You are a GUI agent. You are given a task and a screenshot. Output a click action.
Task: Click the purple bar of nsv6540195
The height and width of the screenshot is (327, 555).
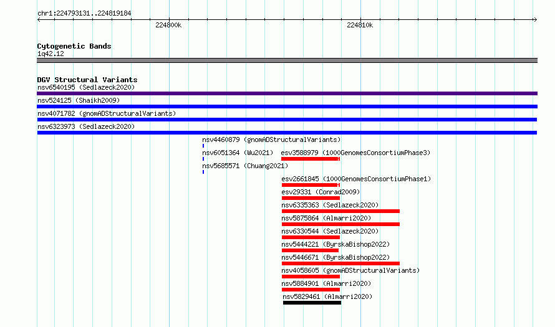point(287,93)
